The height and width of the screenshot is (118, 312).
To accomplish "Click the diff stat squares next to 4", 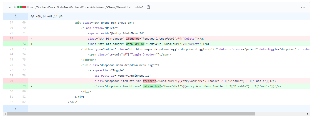I will 23,7.
